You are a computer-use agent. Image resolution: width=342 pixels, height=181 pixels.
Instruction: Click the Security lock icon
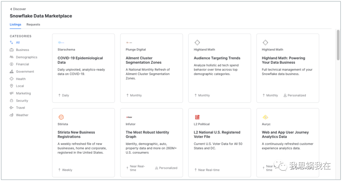12,100
